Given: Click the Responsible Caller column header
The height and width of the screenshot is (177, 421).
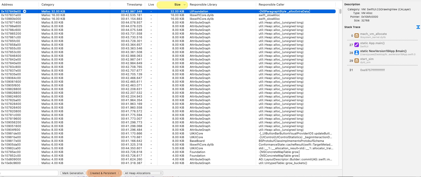Looking at the screenshot, I should tap(271, 4).
